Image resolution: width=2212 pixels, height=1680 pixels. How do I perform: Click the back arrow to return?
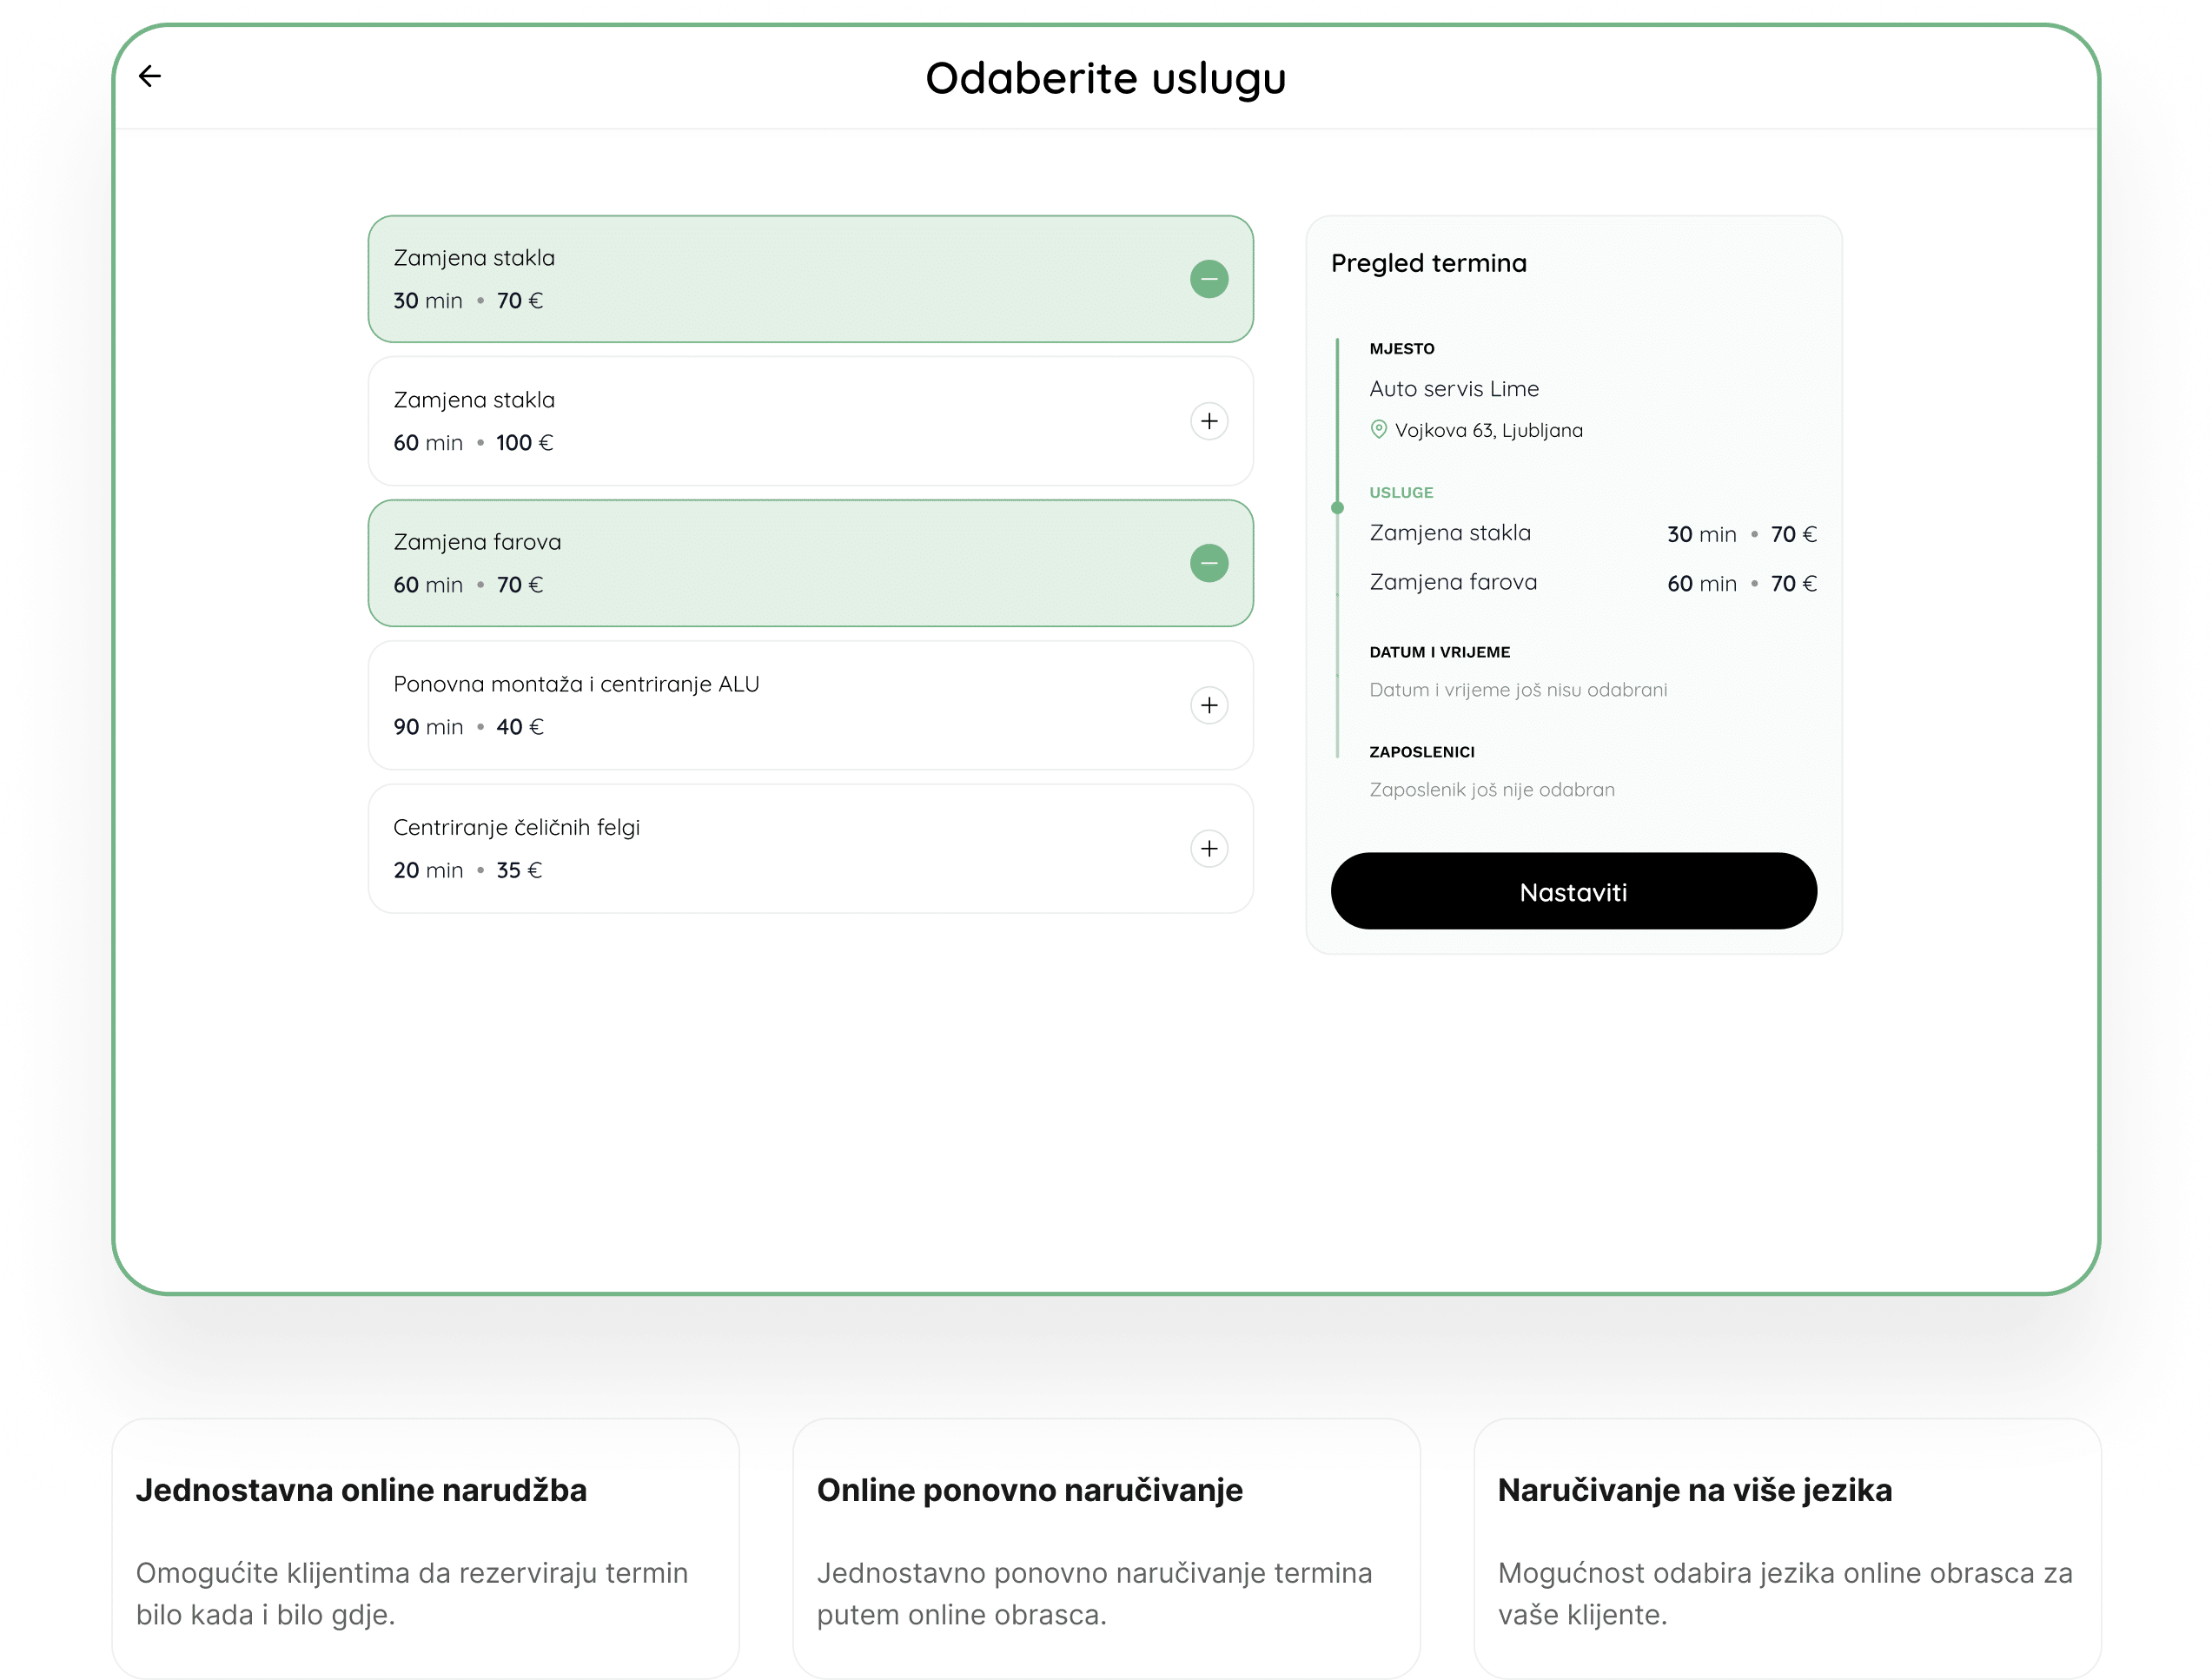pyautogui.click(x=150, y=76)
